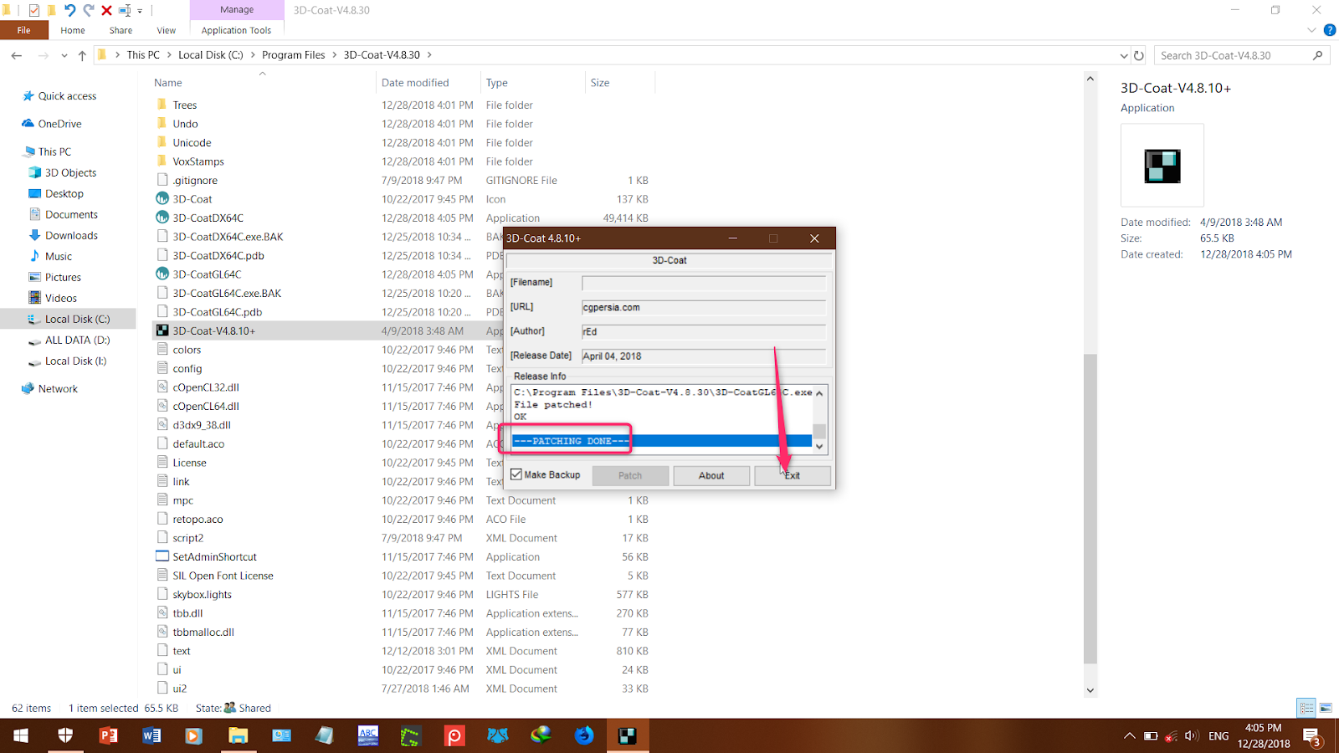Select the VoxStamps folder
The height and width of the screenshot is (753, 1339).
point(198,161)
